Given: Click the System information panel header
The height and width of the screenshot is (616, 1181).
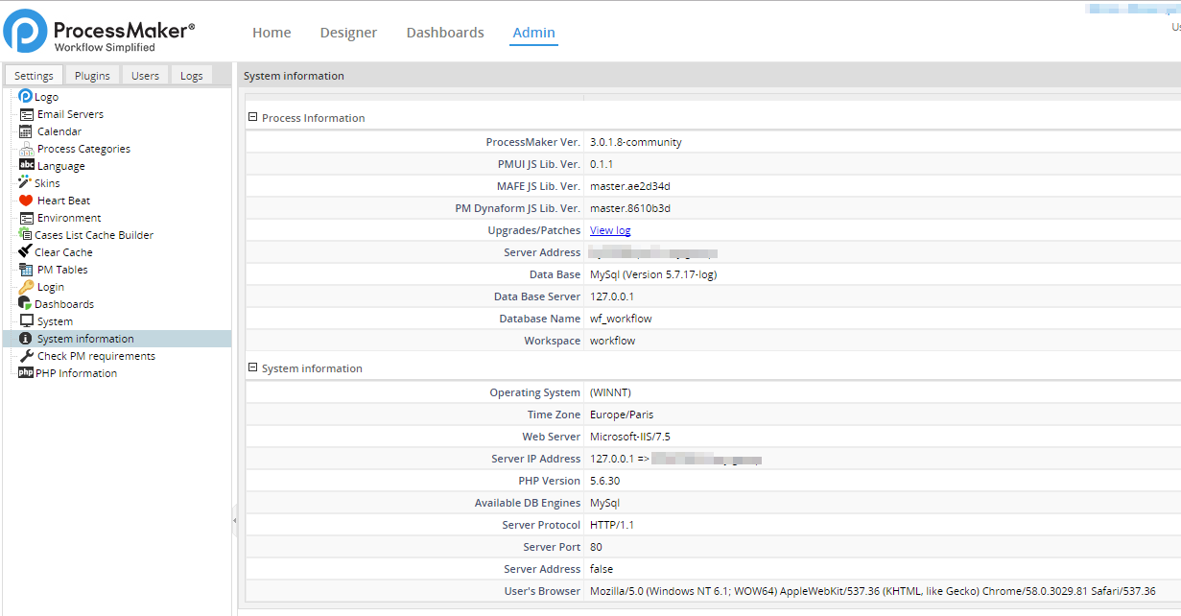Looking at the screenshot, I should pos(709,76).
